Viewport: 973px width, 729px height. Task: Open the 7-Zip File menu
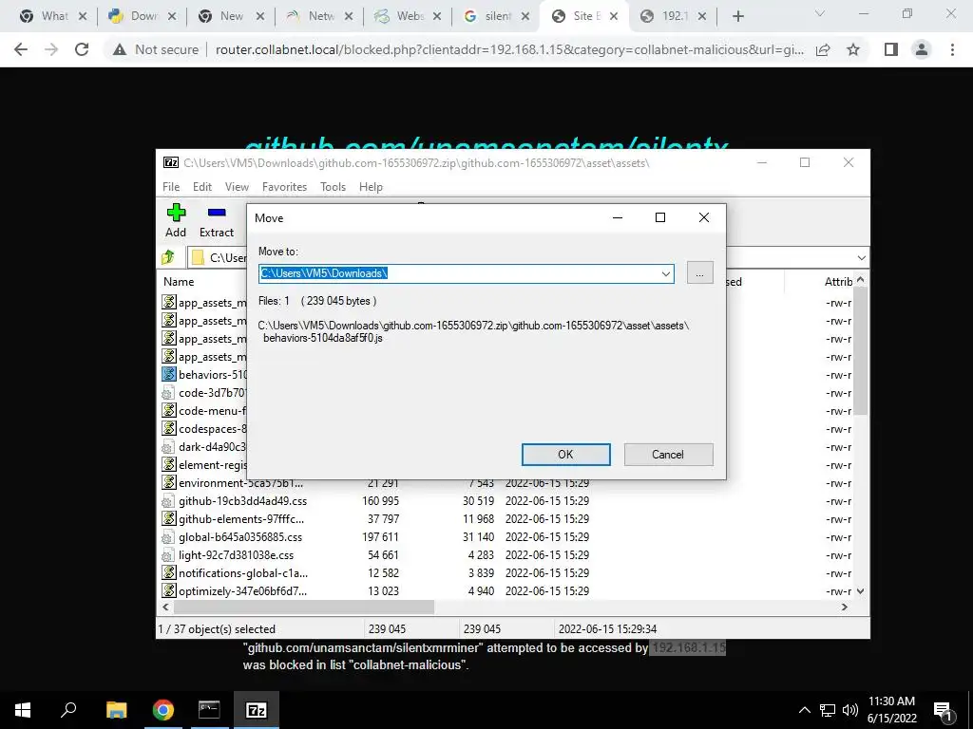coord(171,187)
